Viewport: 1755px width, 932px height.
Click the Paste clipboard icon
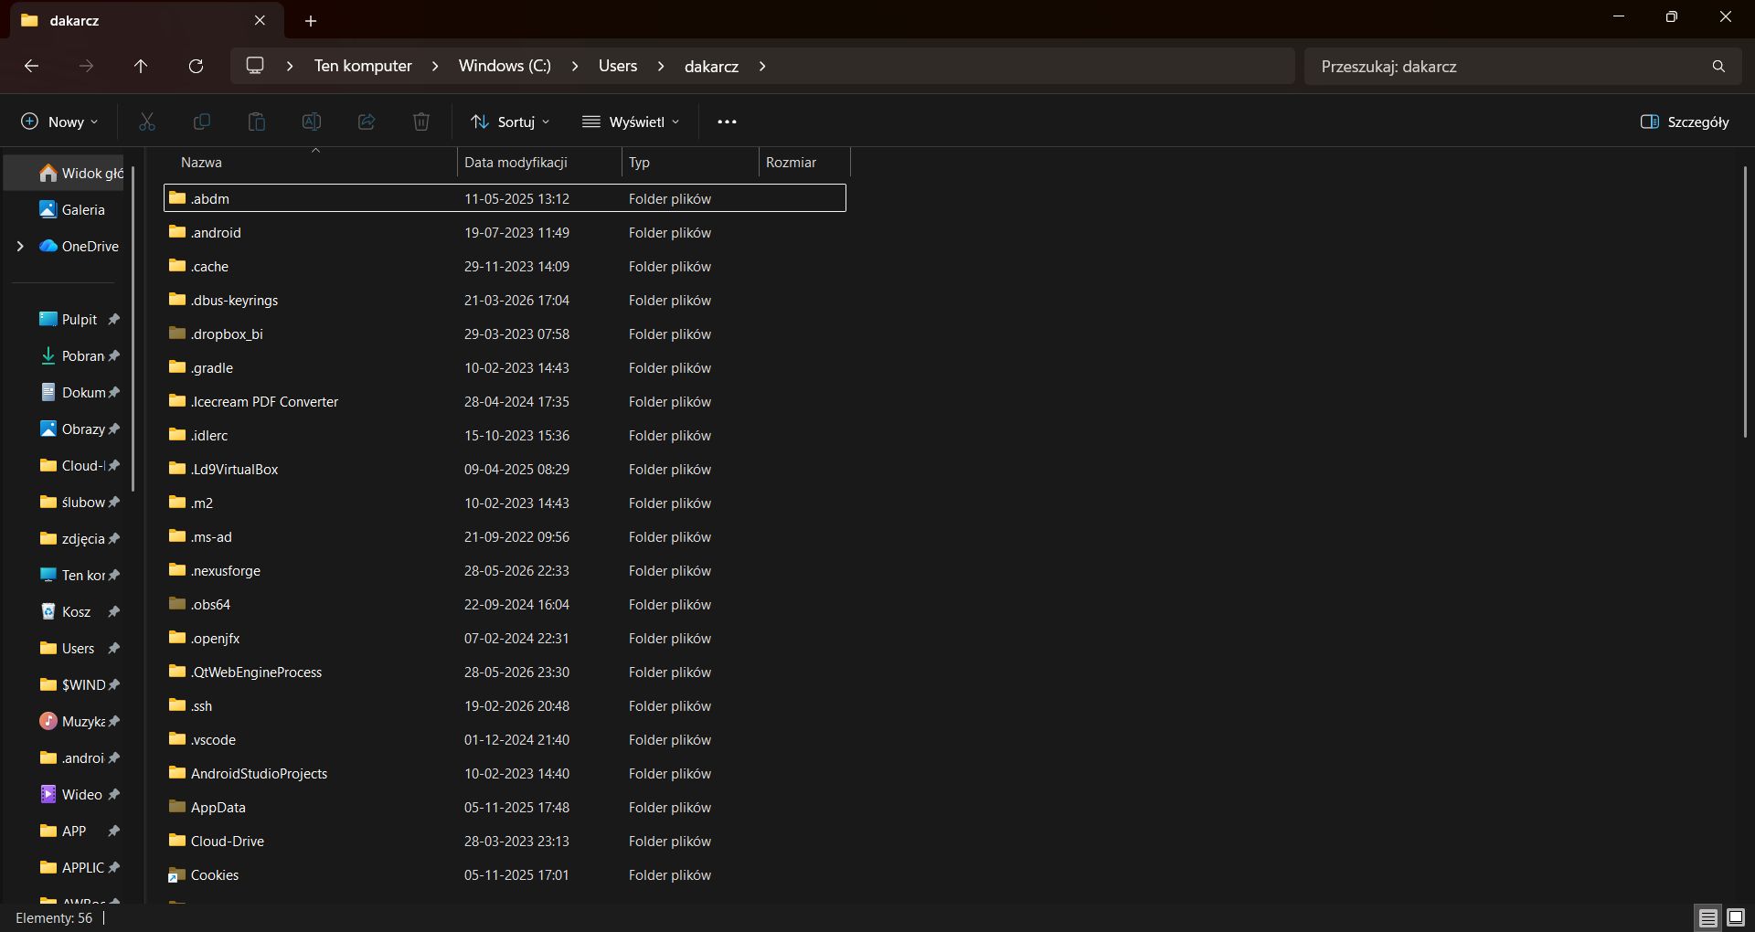coord(257,122)
